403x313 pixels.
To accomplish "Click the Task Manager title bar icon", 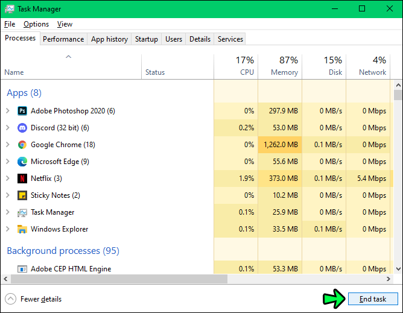I will click(x=10, y=9).
